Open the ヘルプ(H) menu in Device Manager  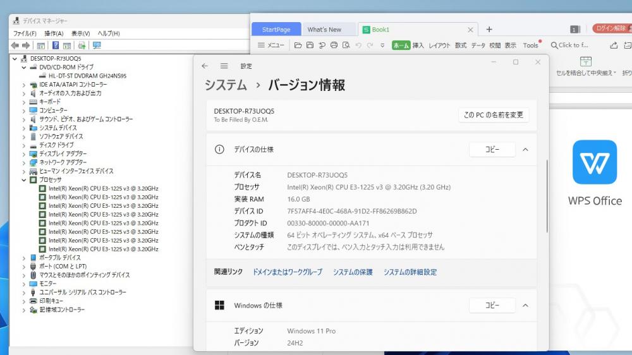109,33
